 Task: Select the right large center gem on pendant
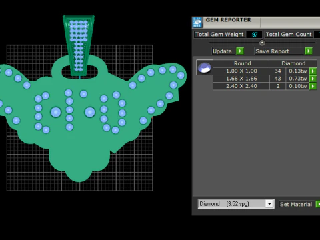(90, 112)
